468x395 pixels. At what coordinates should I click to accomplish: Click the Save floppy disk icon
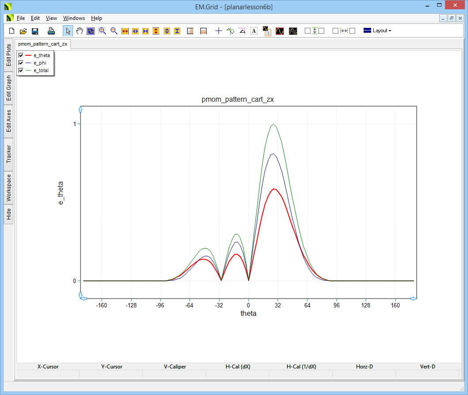click(x=35, y=31)
